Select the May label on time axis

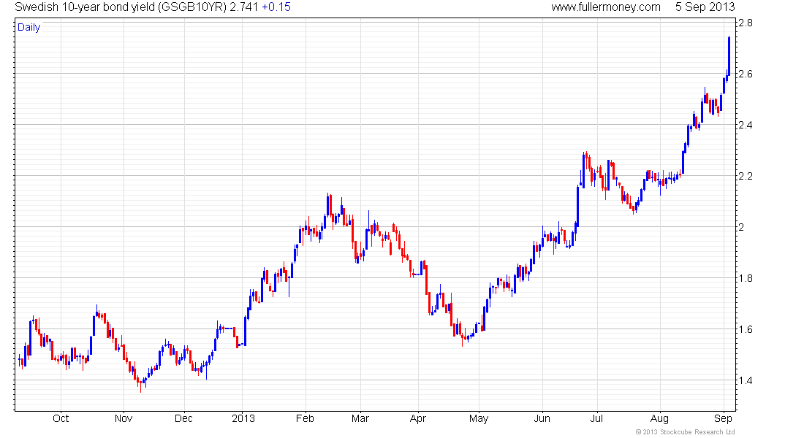tap(479, 418)
